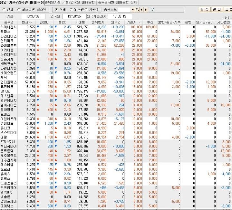Sort by 거래량 column header
The width and height of the screenshot is (232, 210).
(x=80, y=22)
